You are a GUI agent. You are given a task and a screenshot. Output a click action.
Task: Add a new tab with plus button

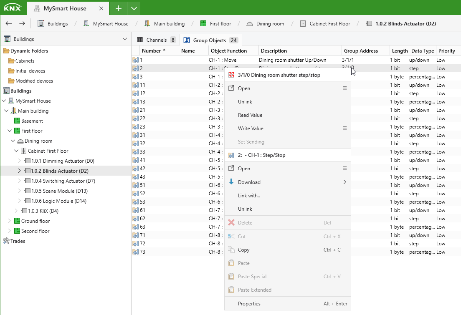(x=118, y=8)
